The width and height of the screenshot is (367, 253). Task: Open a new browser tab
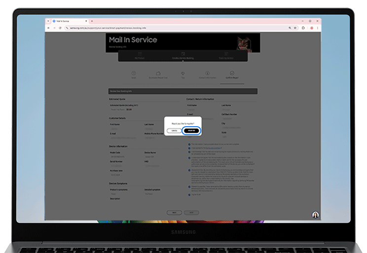92,21
